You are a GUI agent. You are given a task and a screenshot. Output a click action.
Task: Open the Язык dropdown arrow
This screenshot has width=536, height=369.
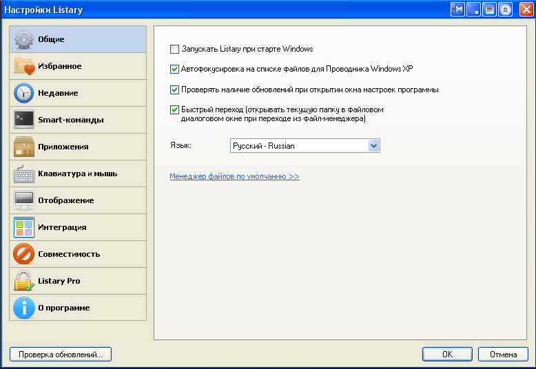pos(373,146)
